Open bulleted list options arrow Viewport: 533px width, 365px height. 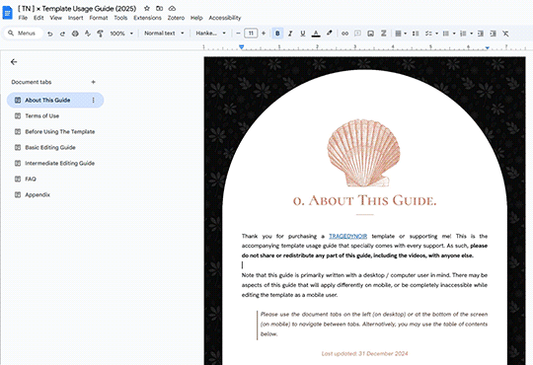pos(454,34)
